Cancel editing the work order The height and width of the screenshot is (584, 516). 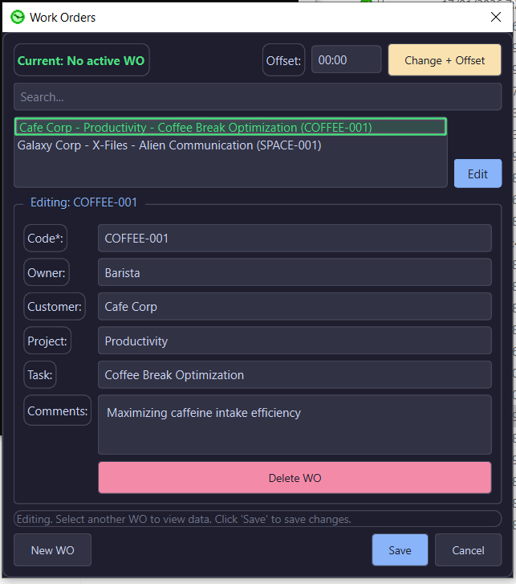(x=468, y=550)
